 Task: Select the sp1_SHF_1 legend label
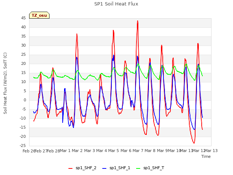tap(120, 168)
